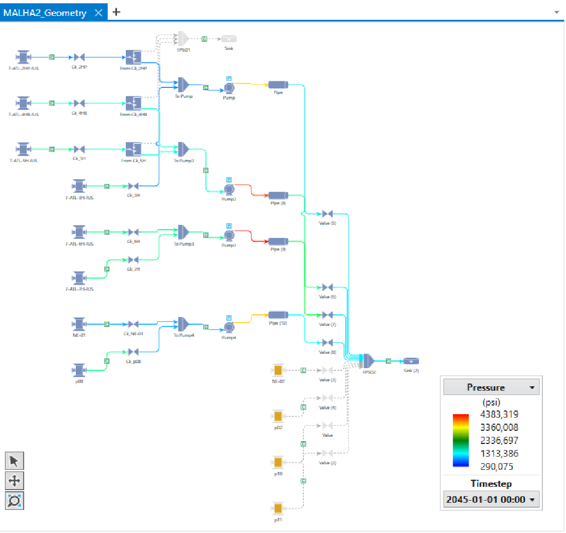The height and width of the screenshot is (533, 566).
Task: Activate the pan move tool
Action: coord(14,481)
